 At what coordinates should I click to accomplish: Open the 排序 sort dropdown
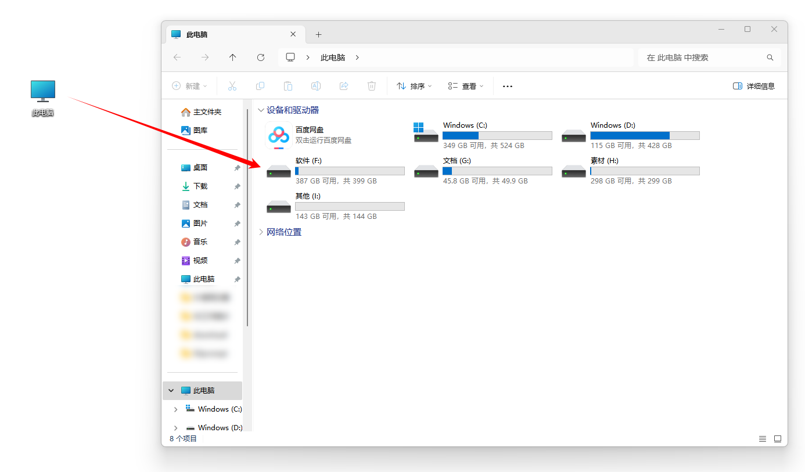point(414,86)
